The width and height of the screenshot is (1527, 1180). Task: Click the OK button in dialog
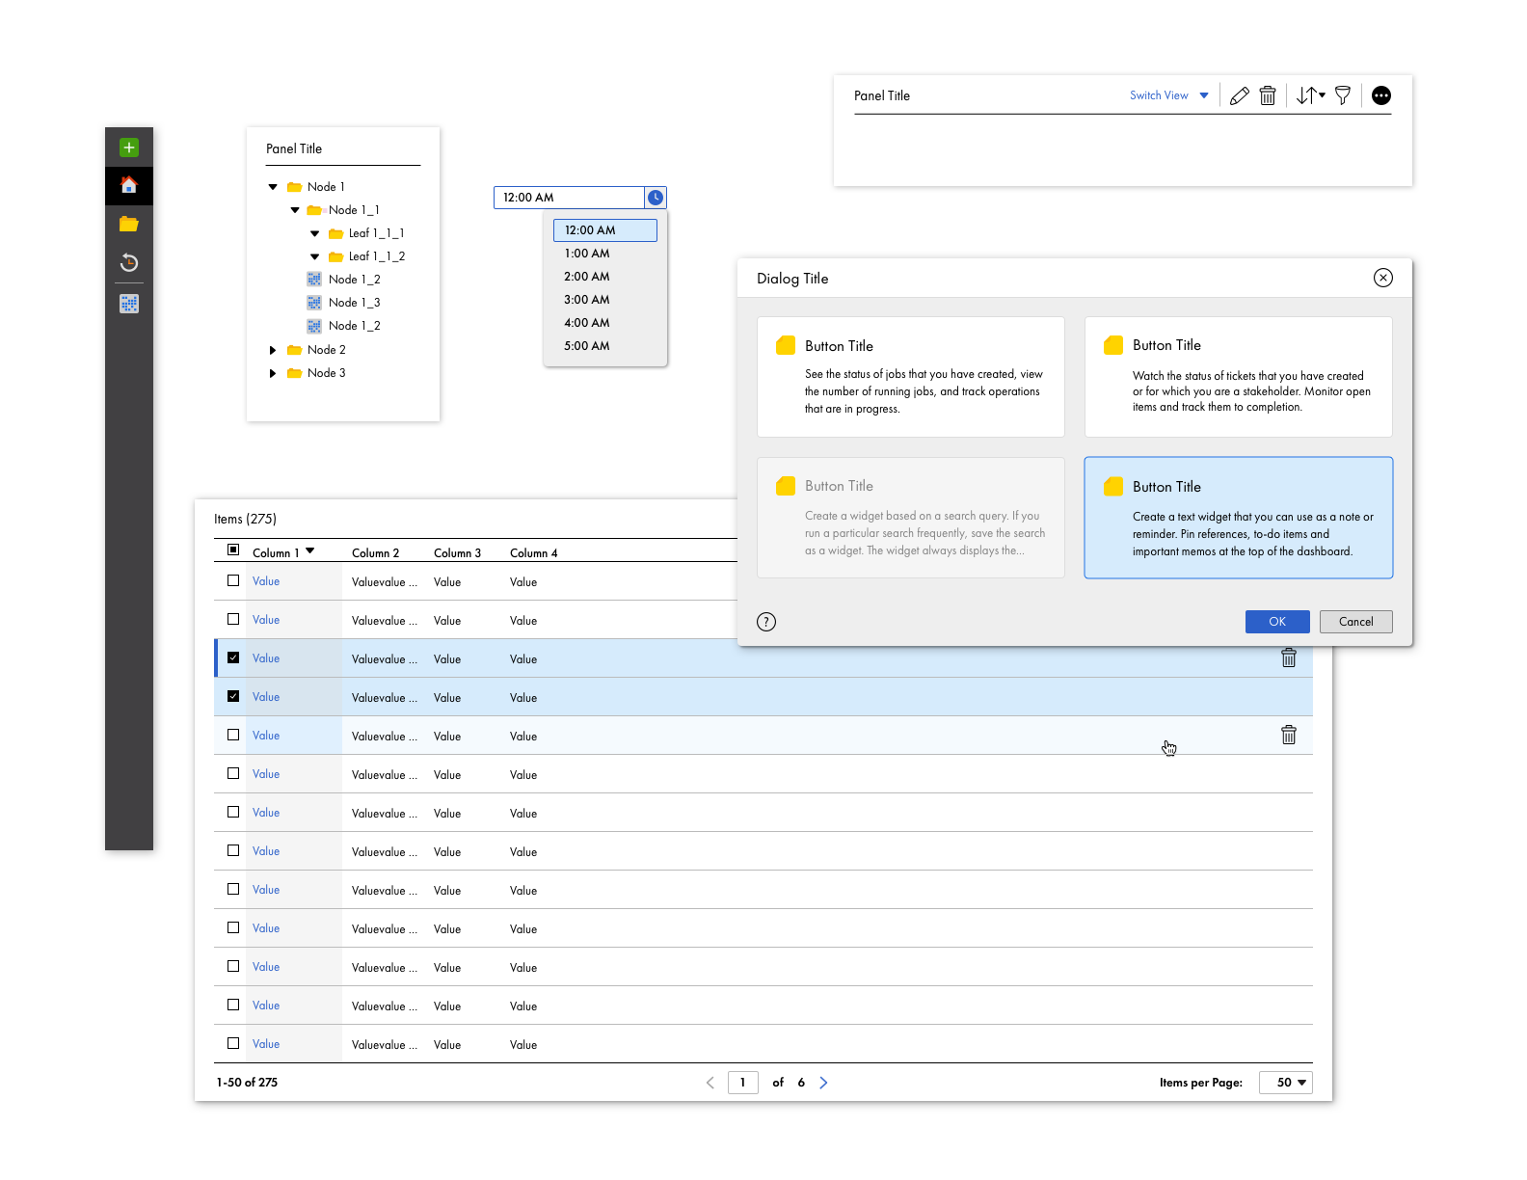[1277, 622]
